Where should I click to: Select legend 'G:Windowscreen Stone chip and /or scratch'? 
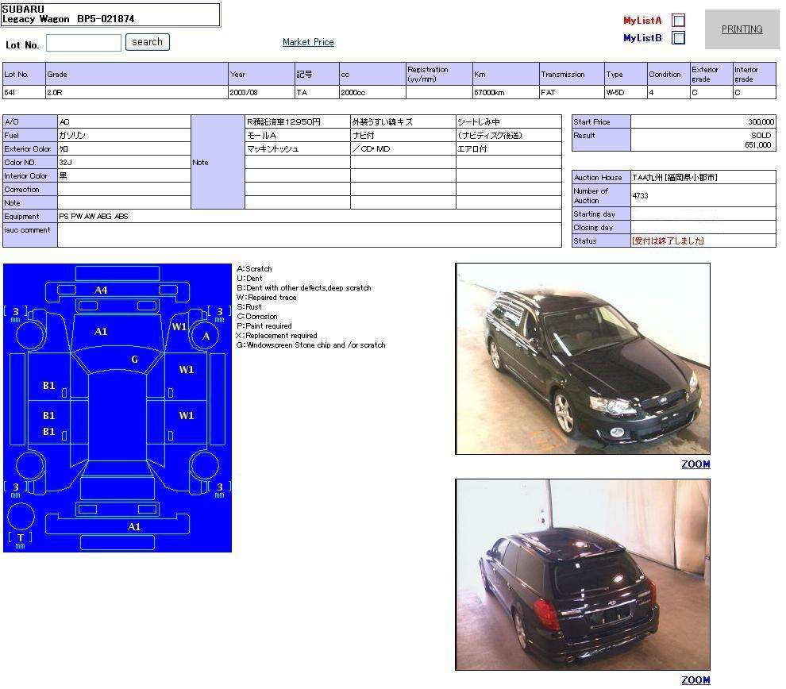pos(310,345)
